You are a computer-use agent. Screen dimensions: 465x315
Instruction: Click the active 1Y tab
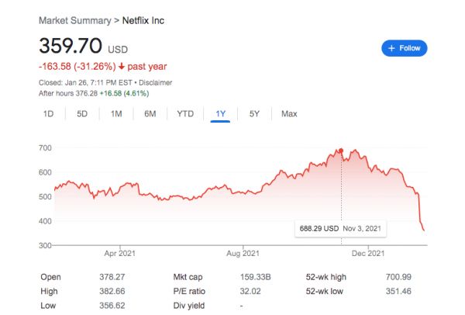point(221,114)
